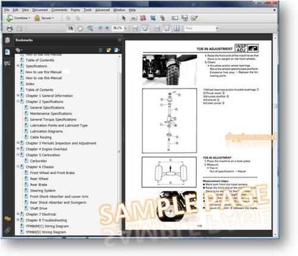The image size is (298, 256).
Task: Go to General Torque Specifications bookmark
Action: pyautogui.click(x=53, y=119)
